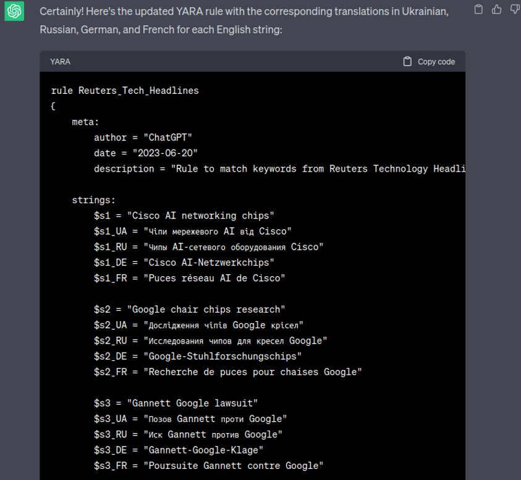Click the strings: section label
The width and height of the screenshot is (521, 480).
[93, 200]
